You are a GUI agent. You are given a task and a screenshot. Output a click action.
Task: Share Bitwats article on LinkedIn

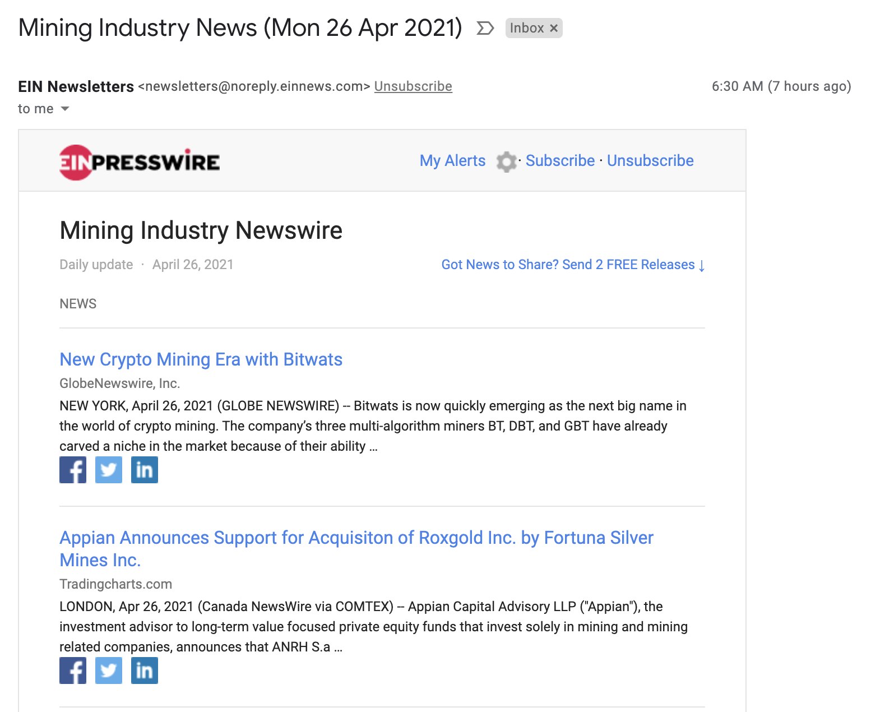coord(145,470)
